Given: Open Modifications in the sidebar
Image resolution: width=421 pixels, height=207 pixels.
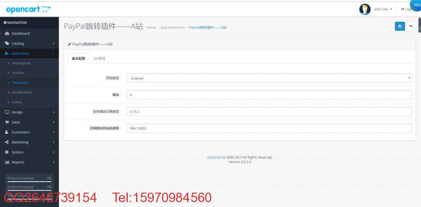Looking at the screenshot, I should 22,92.
